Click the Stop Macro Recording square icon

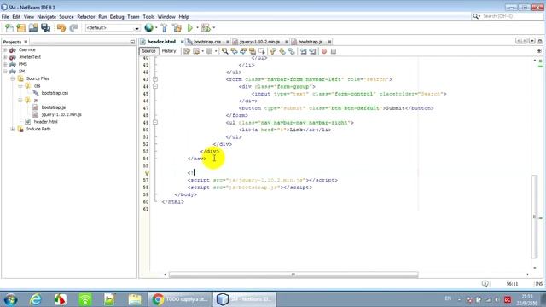pos(334,51)
